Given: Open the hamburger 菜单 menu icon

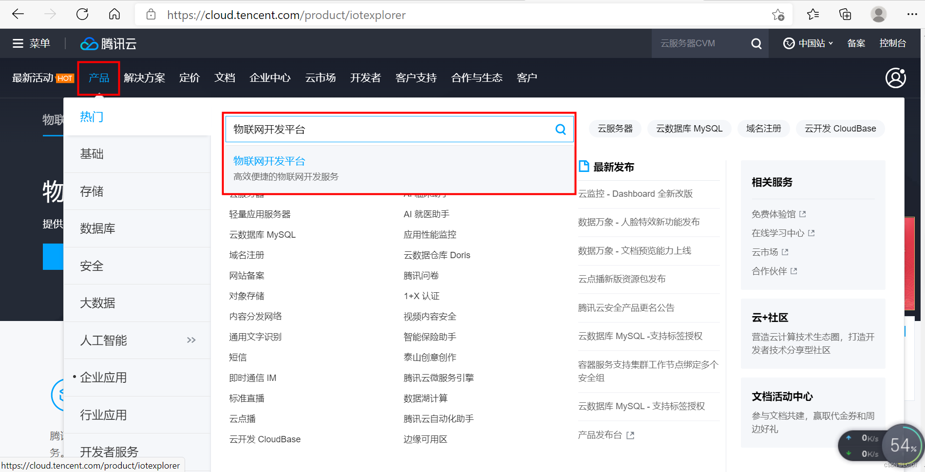Looking at the screenshot, I should click(x=18, y=43).
